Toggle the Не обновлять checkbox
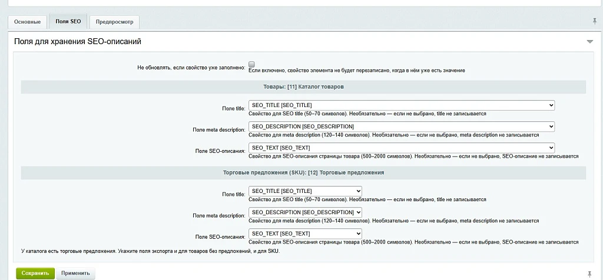 251,64
